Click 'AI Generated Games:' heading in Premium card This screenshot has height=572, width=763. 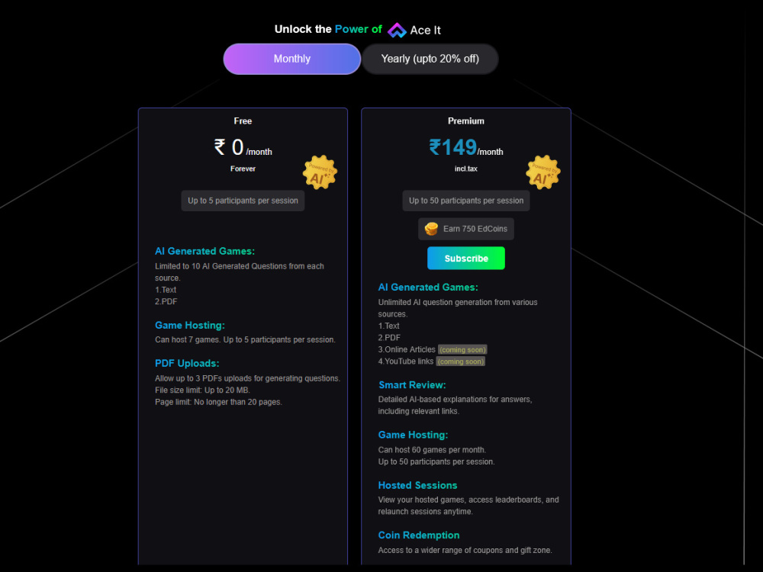pyautogui.click(x=428, y=287)
